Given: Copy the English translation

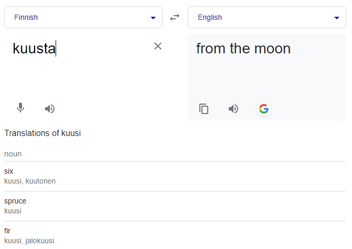Looking at the screenshot, I should click(204, 109).
